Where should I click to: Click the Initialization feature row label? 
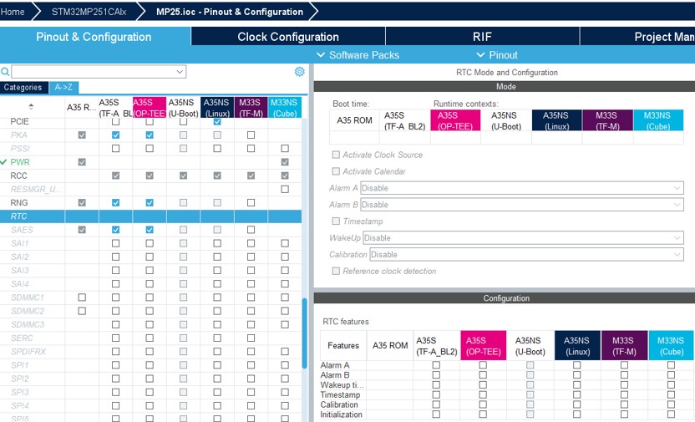(342, 414)
